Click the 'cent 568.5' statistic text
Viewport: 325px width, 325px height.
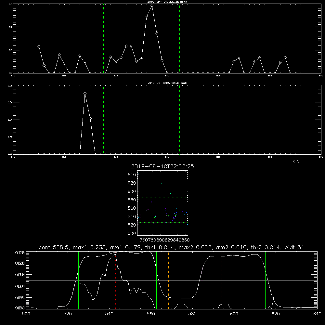pos(55,247)
